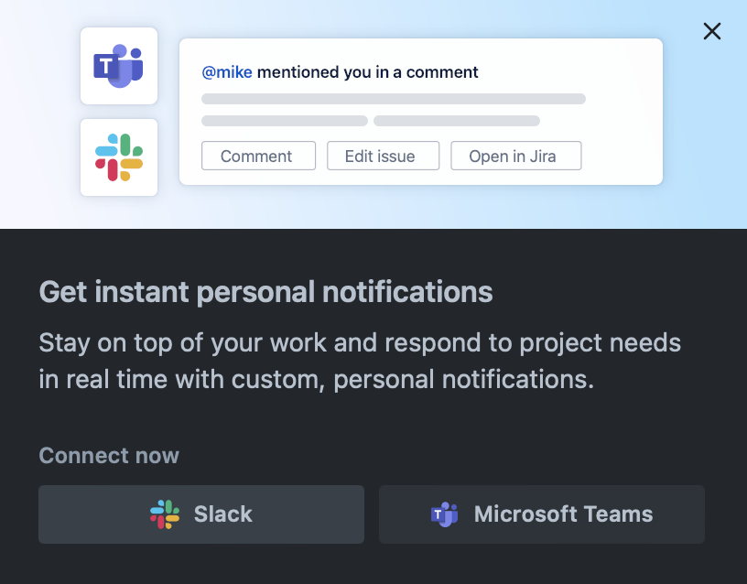Image resolution: width=747 pixels, height=584 pixels.
Task: Select the Teams logo inside the Microsoft Teams button
Action: point(444,514)
